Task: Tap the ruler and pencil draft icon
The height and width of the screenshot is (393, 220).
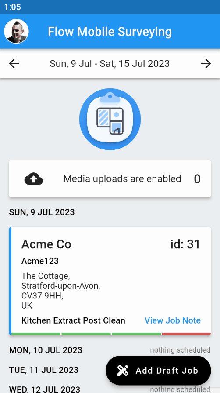Action: pos(123,371)
